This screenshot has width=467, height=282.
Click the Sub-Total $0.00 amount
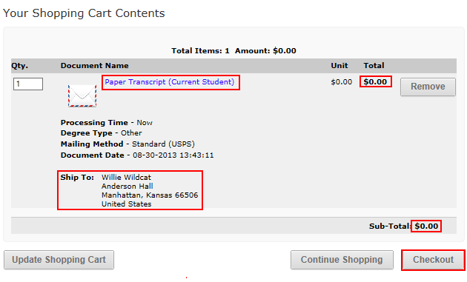tap(426, 226)
